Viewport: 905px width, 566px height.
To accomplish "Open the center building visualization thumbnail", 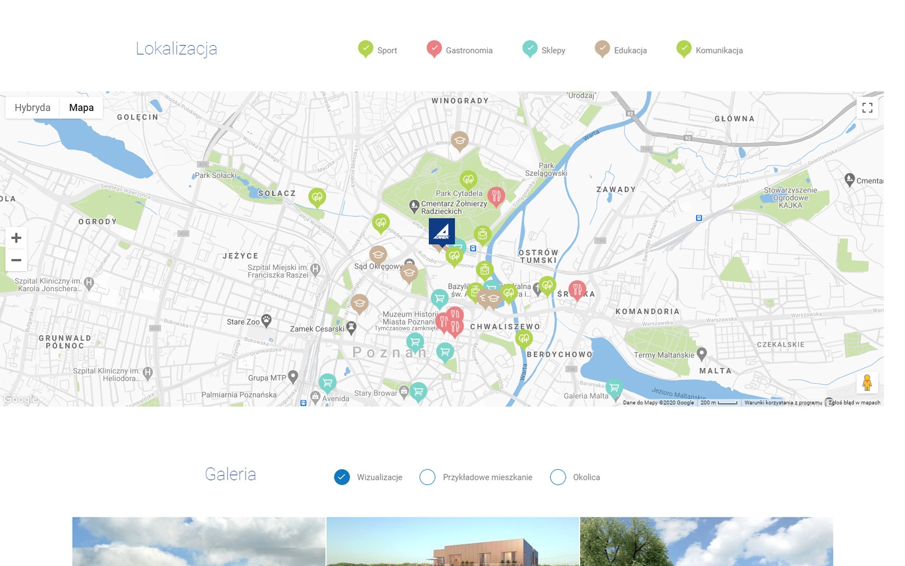I will pos(452,541).
